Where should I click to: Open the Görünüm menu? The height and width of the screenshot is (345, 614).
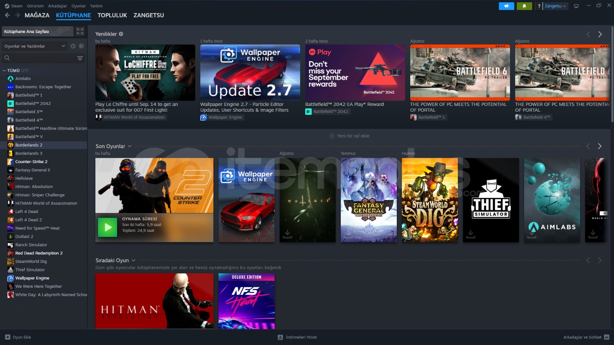click(35, 6)
